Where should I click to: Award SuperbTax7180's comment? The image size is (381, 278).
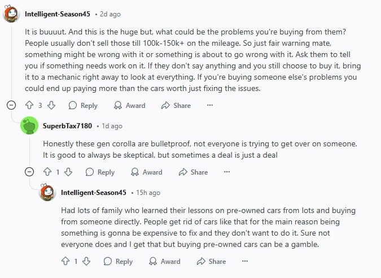pyautogui.click(x=146, y=172)
